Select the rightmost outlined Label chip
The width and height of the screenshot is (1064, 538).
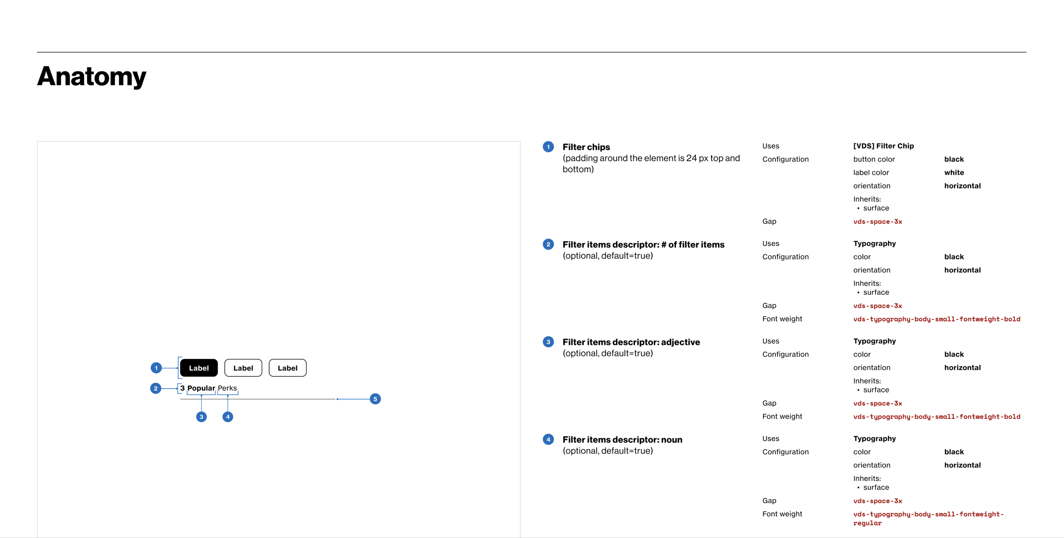click(x=287, y=368)
